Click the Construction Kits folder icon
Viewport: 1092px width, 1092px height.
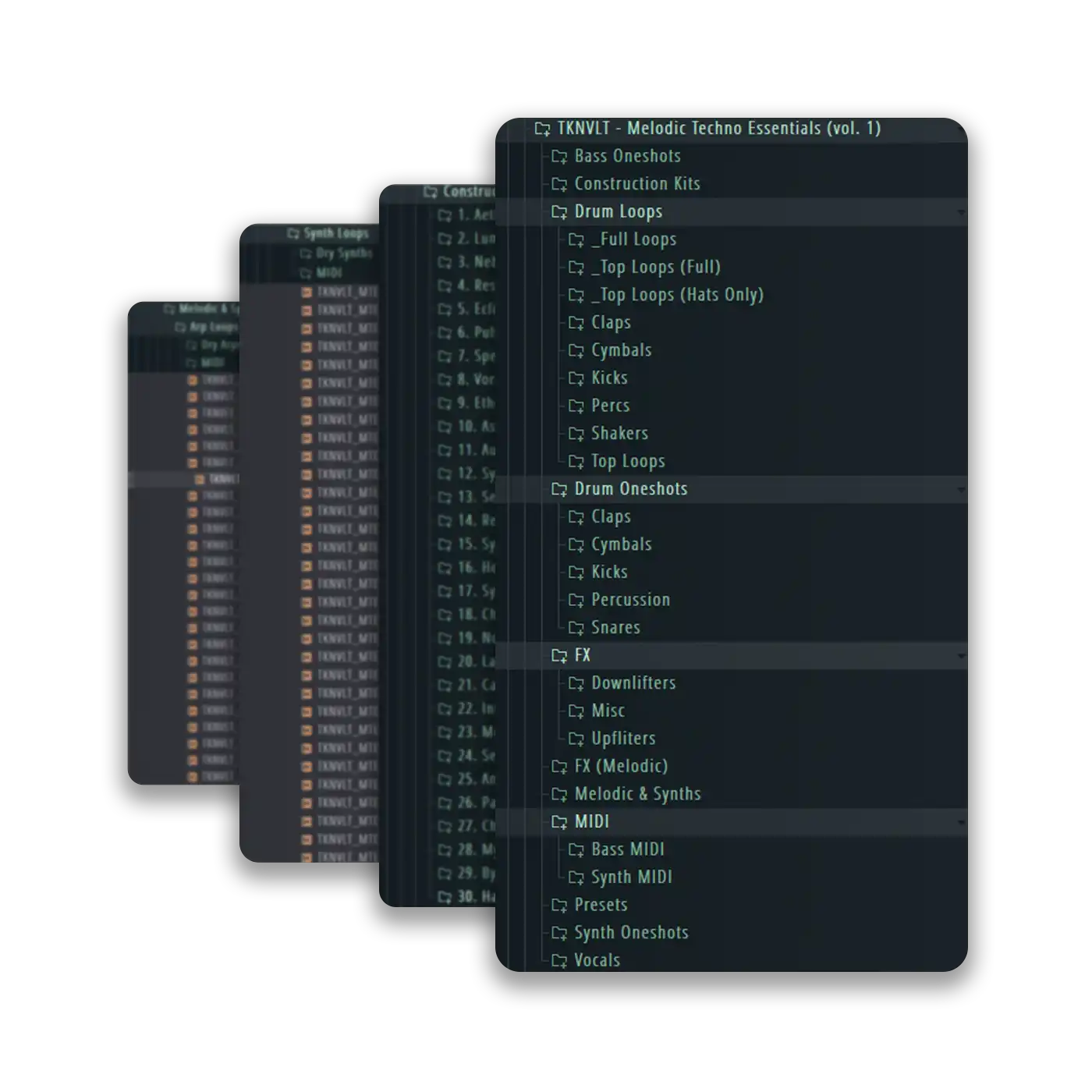(559, 185)
